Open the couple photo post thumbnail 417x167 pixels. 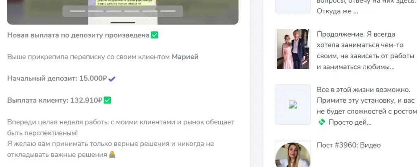click(x=293, y=49)
